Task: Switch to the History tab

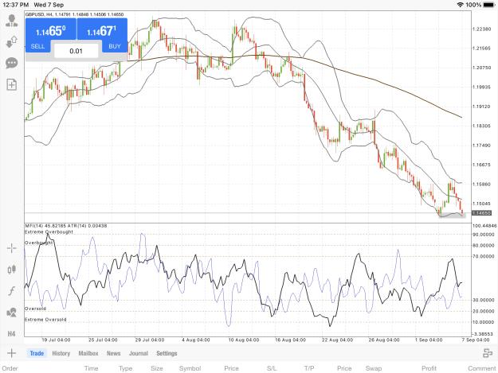Action: click(x=61, y=353)
